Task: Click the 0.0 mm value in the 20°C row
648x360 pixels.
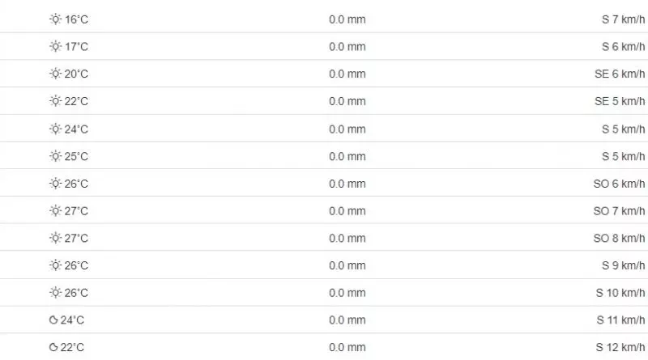Action: [347, 74]
